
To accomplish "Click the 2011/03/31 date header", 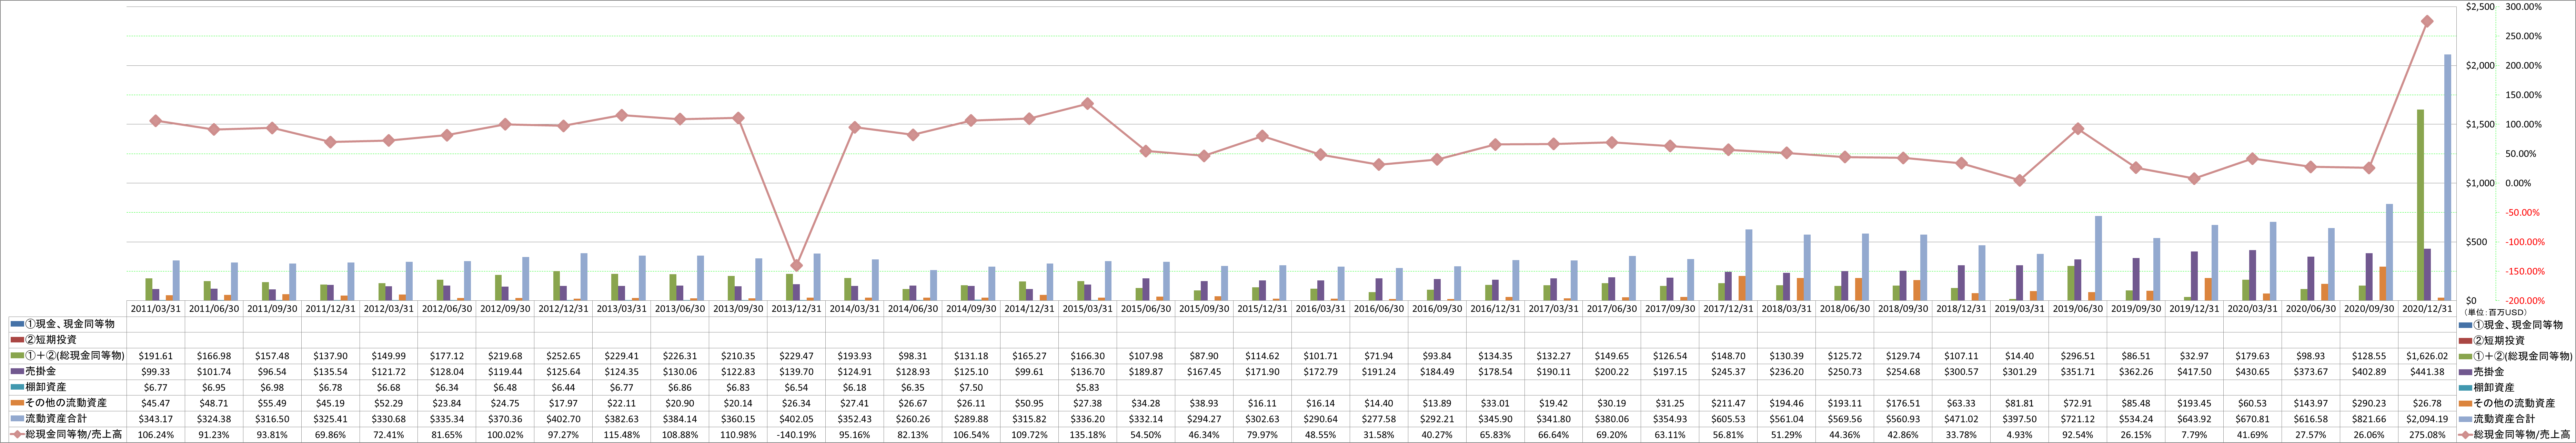I will [x=156, y=309].
